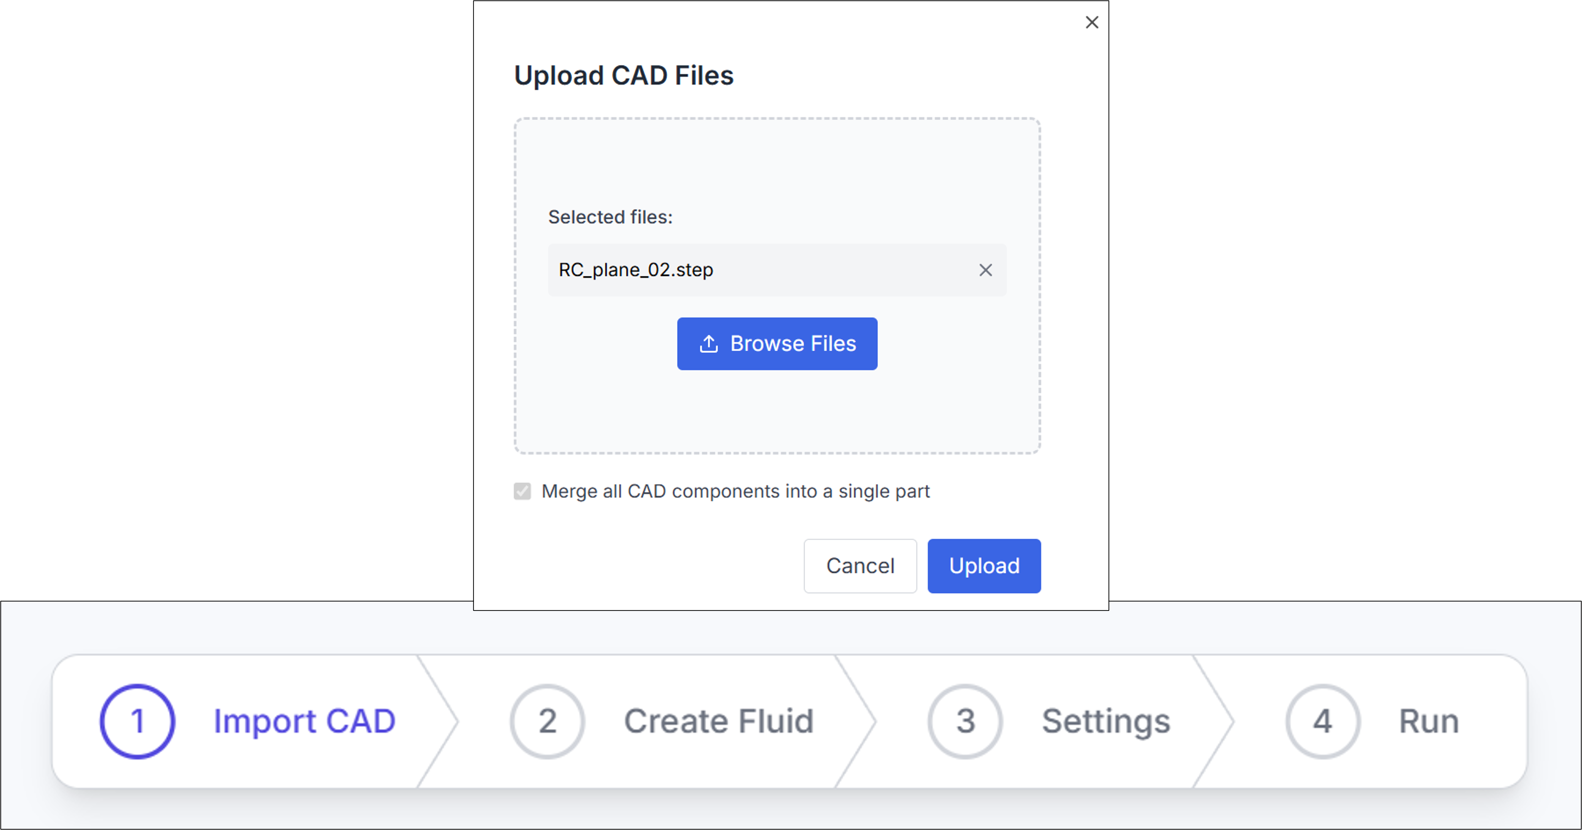Advance to the Settings step

pos(1105,721)
